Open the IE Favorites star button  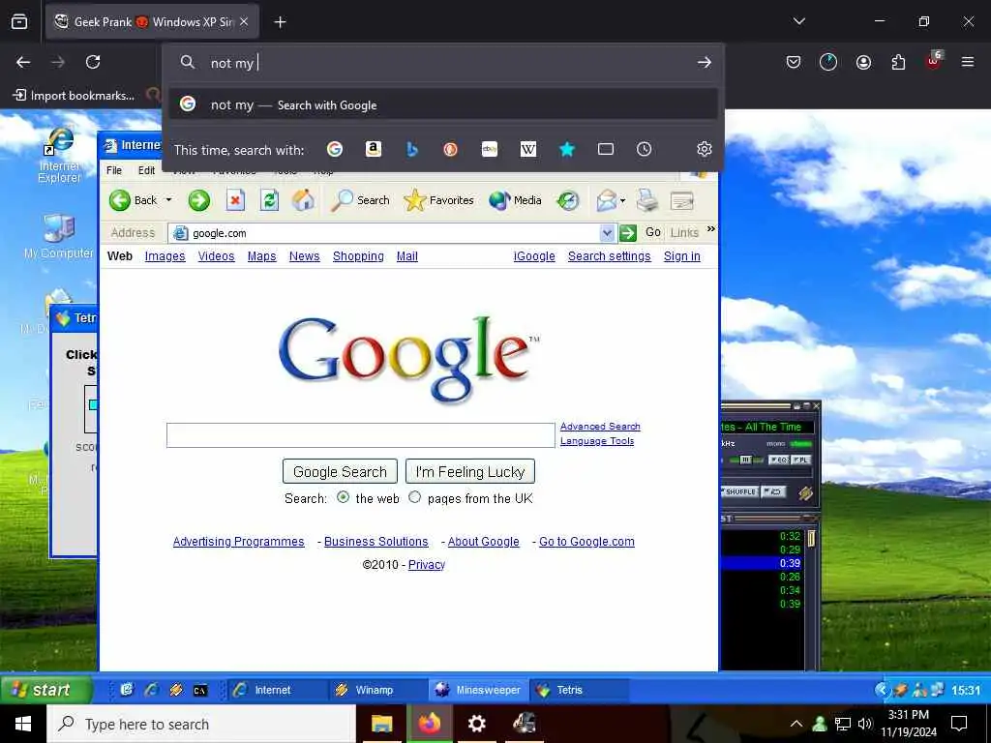coord(438,200)
